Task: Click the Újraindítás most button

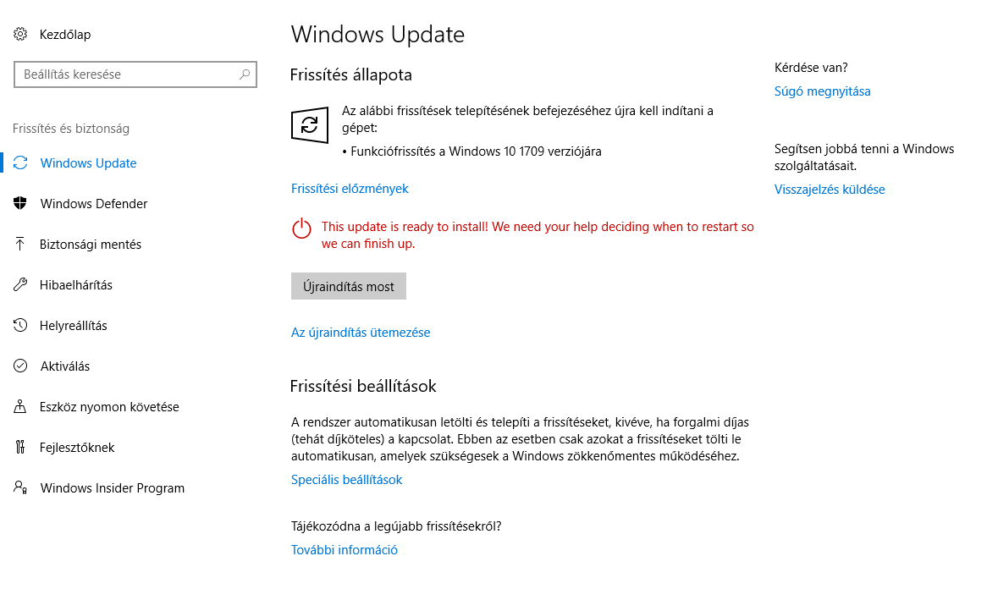Action: [x=349, y=286]
